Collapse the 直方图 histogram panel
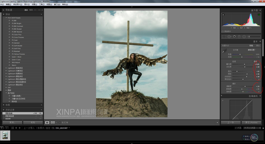 [260, 11]
